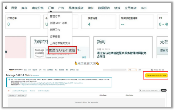Image resolution: width=175 pixels, height=110 pixels.
Task: Open the 订单 menu in large navigation
Action: (x=51, y=8)
